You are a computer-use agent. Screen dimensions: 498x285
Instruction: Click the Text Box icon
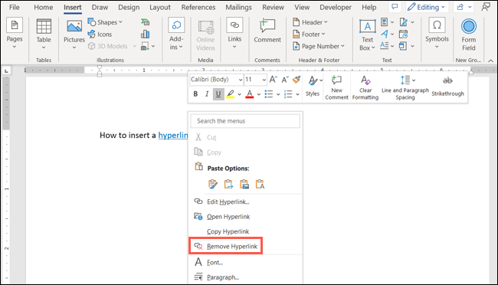[368, 26]
